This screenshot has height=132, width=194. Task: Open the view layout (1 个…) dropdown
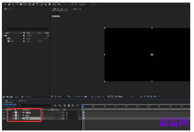[x=134, y=97]
